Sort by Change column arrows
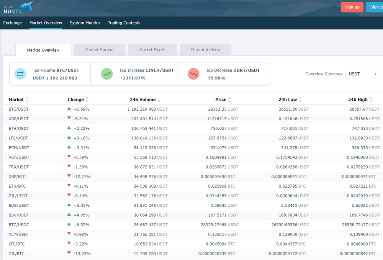The width and height of the screenshot is (383, 260). pos(87,99)
